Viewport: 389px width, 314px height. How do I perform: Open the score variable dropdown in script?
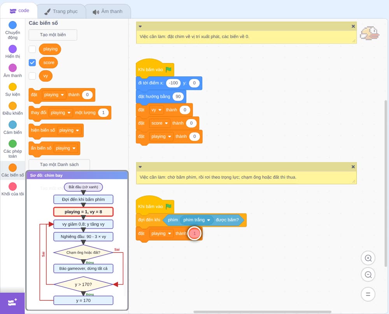pyautogui.click(x=159, y=123)
